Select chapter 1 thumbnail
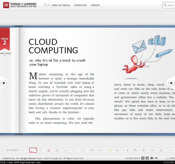175x164 pixels. 24,150
